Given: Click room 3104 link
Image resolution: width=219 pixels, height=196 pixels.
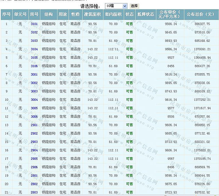Looking at the screenshot, I should pos(34,49).
